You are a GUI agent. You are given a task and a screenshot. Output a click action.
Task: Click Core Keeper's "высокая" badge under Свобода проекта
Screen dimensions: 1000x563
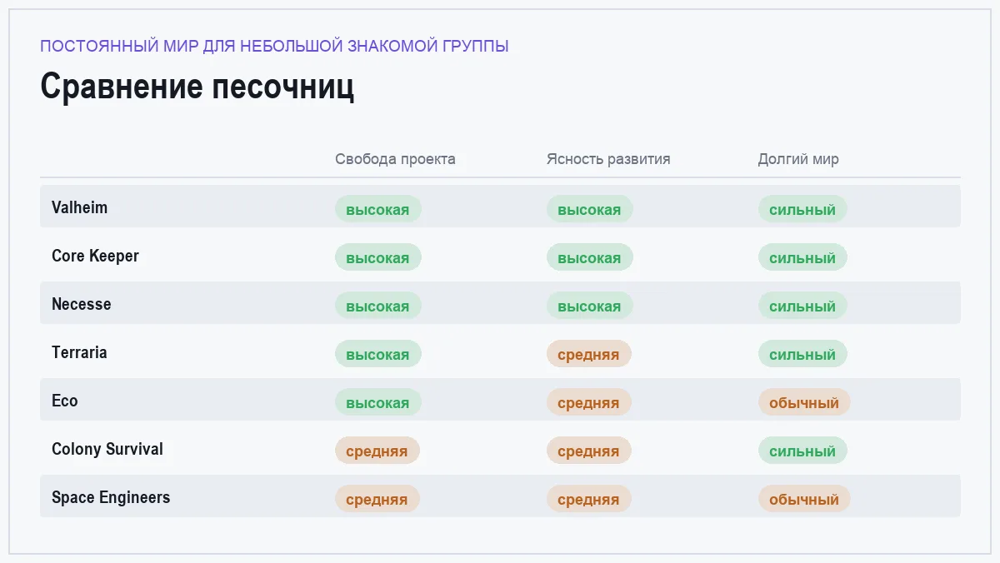377,257
